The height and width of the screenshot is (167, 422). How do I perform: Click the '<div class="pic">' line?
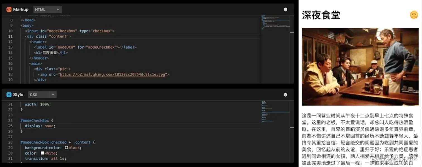point(52,69)
